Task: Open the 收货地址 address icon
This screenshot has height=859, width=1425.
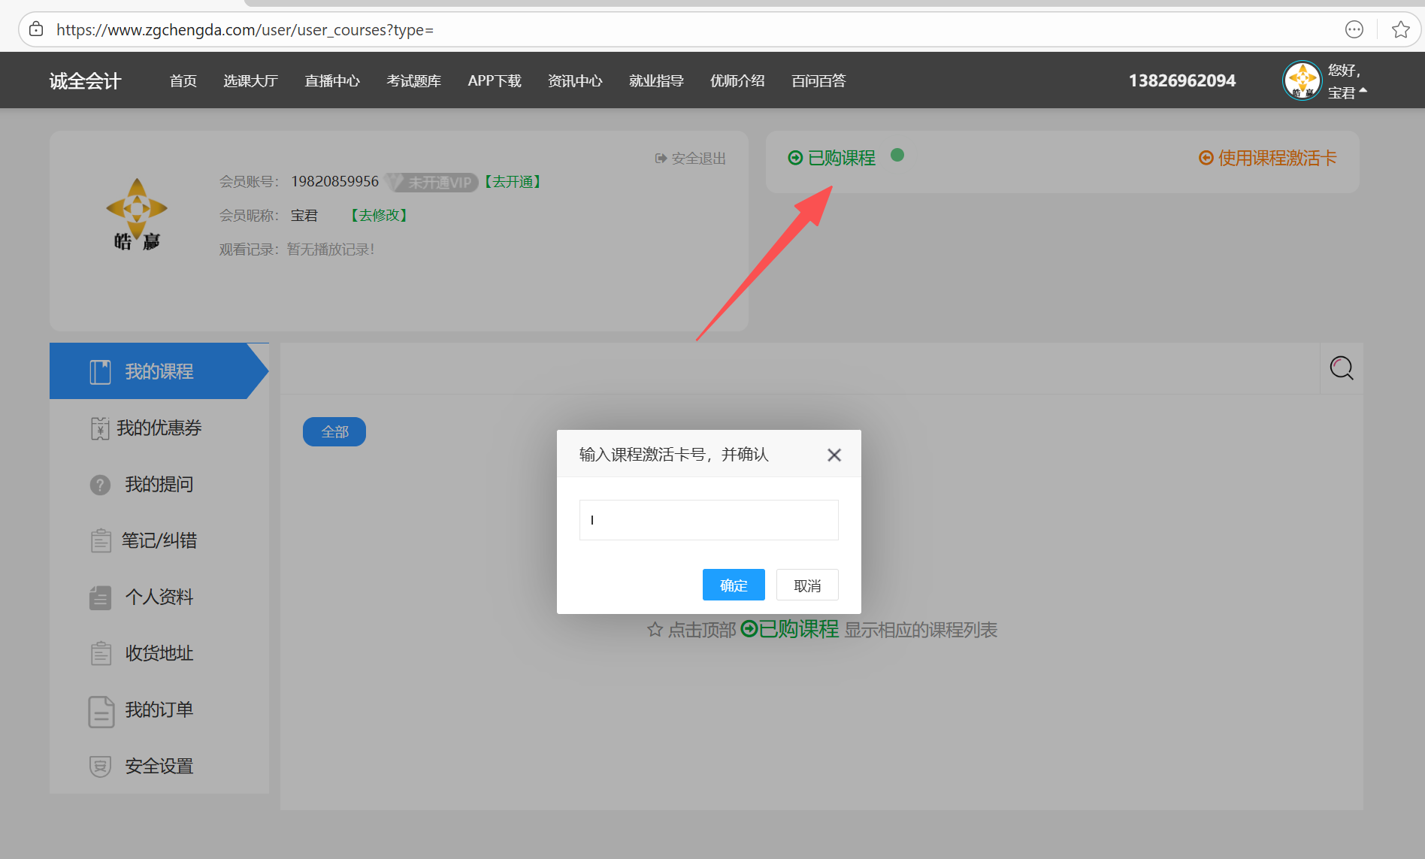Action: tap(101, 653)
